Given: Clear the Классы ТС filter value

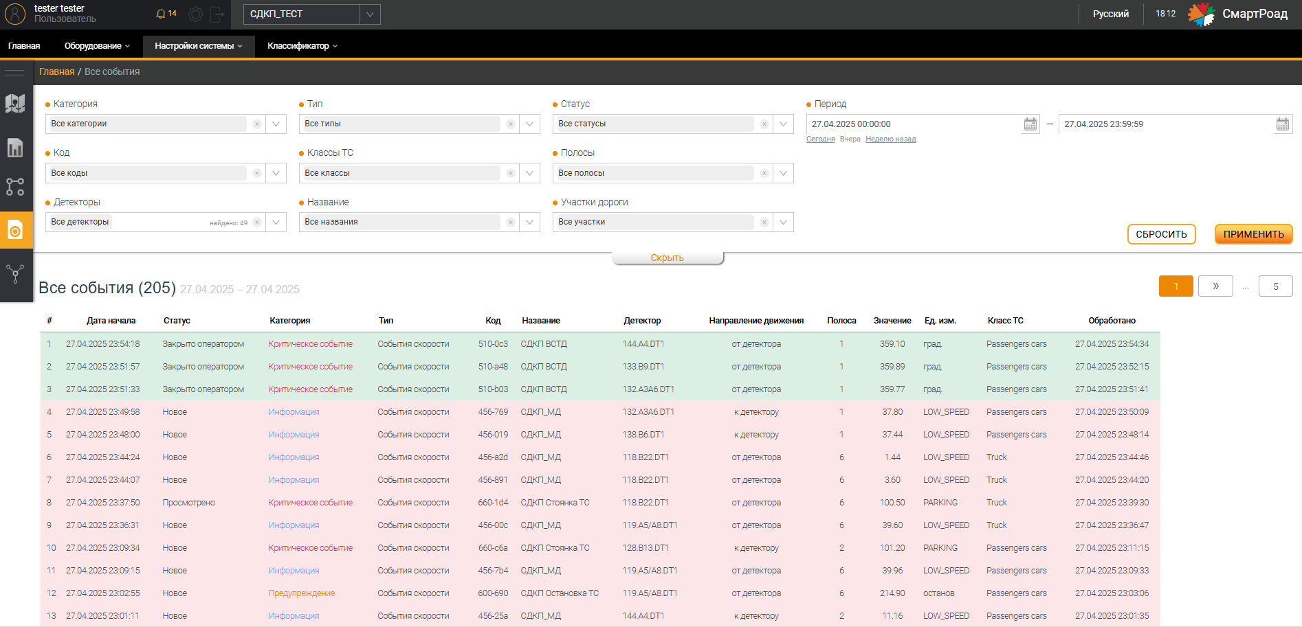Looking at the screenshot, I should point(510,173).
